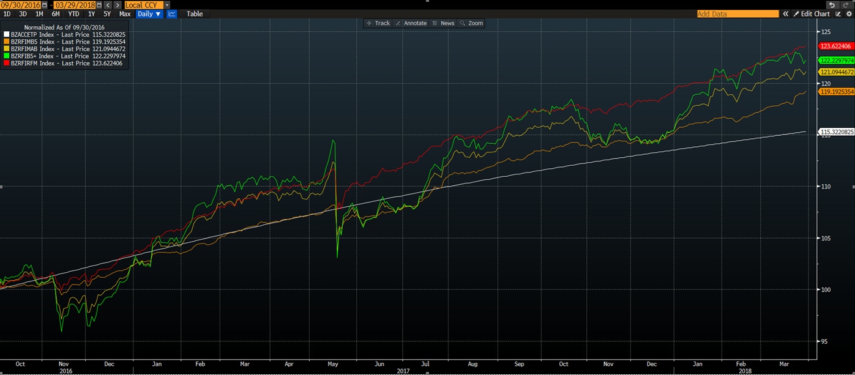The image size is (855, 375).
Task: Click the red BZRFIRFM legend color swatch
Action: tap(7, 63)
